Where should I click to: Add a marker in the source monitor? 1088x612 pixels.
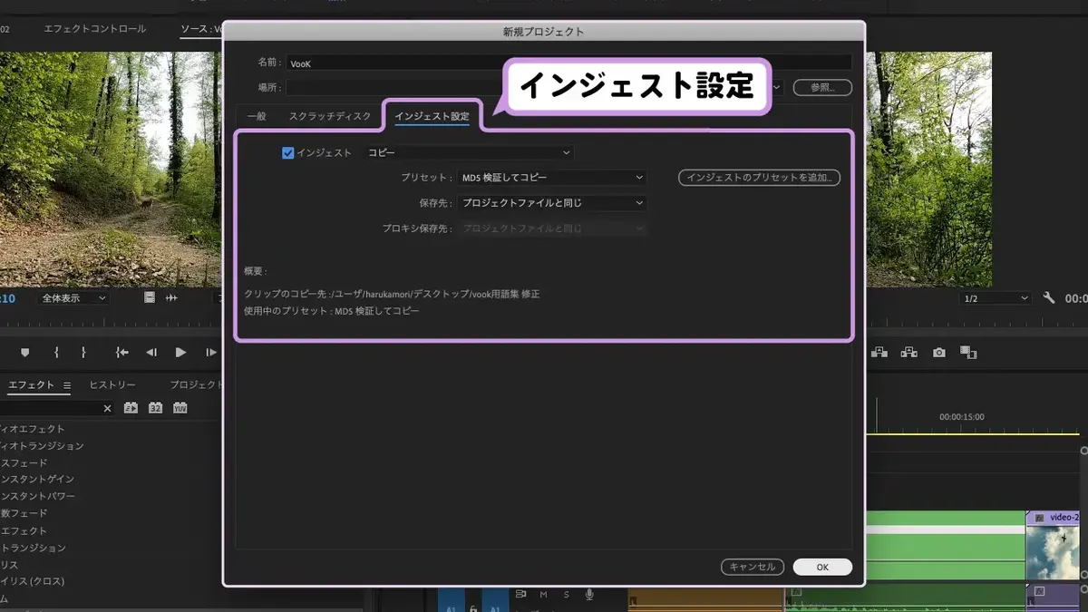25,352
